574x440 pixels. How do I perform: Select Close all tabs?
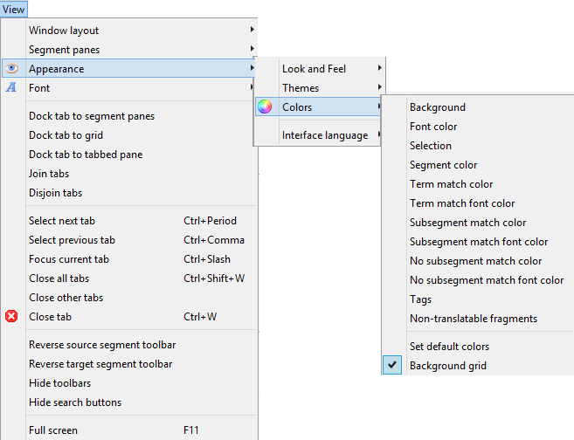tap(59, 278)
